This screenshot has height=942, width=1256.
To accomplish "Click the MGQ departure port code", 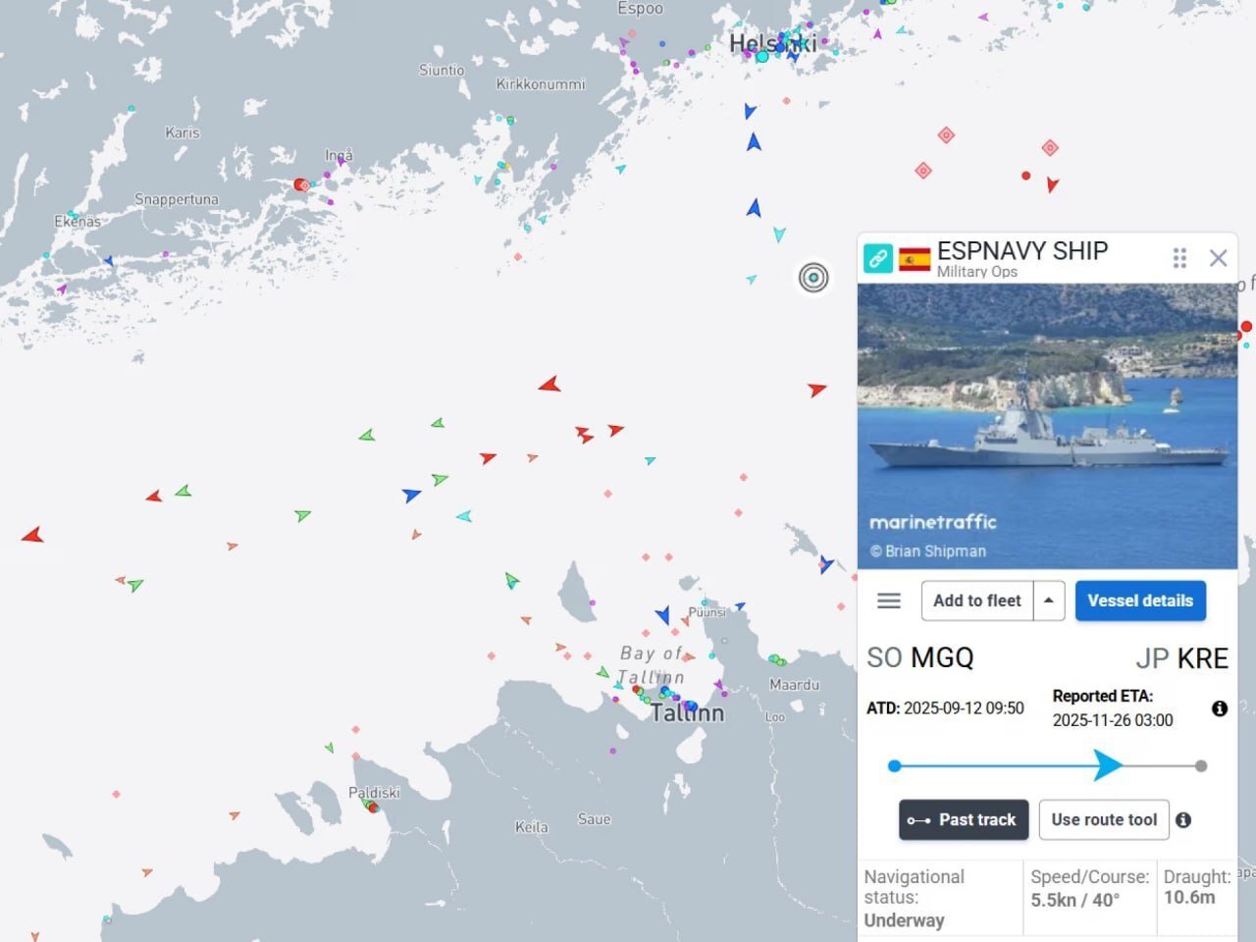I will coord(942,657).
